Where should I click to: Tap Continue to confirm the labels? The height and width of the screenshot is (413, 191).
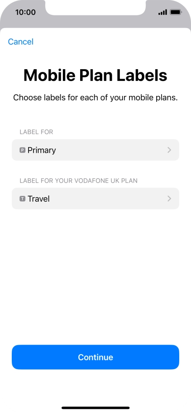pyautogui.click(x=95, y=357)
